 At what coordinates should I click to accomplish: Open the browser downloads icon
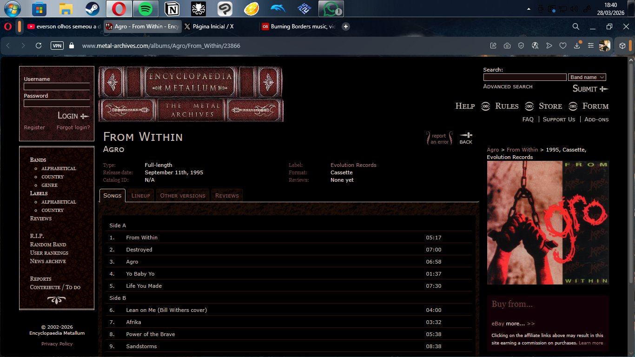coord(577,45)
